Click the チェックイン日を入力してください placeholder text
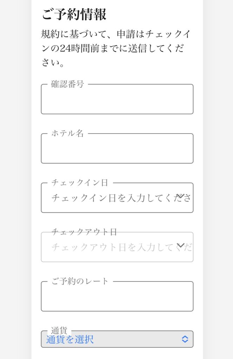 click(x=112, y=198)
